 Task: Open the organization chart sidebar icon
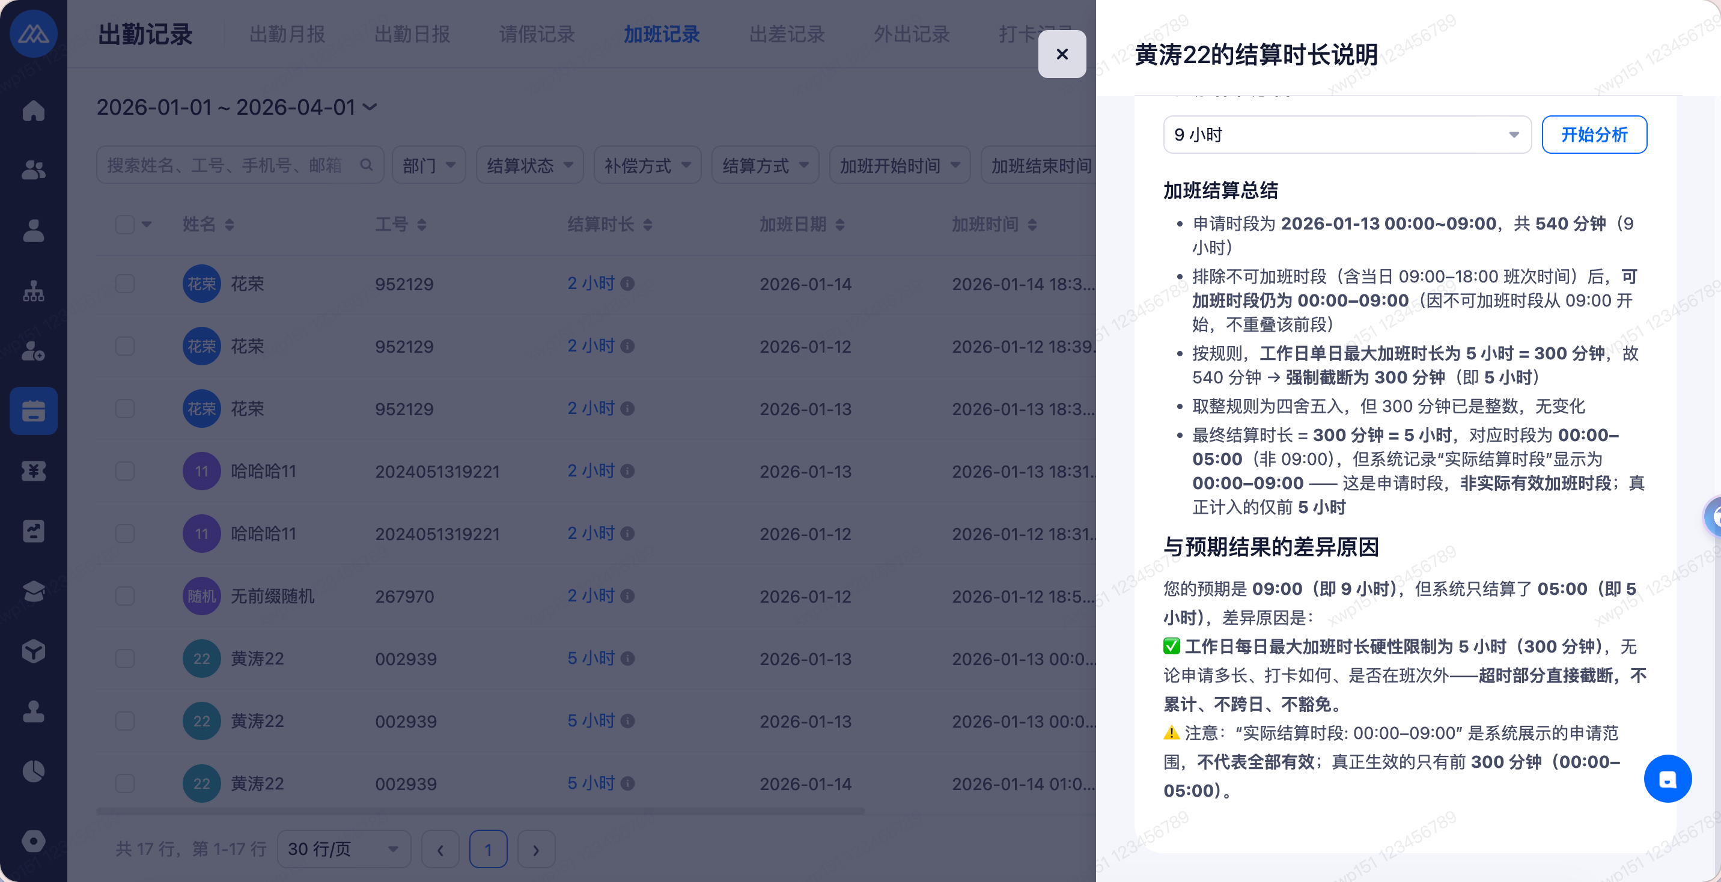point(34,291)
